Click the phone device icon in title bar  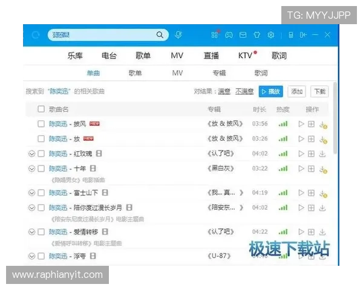291,35
